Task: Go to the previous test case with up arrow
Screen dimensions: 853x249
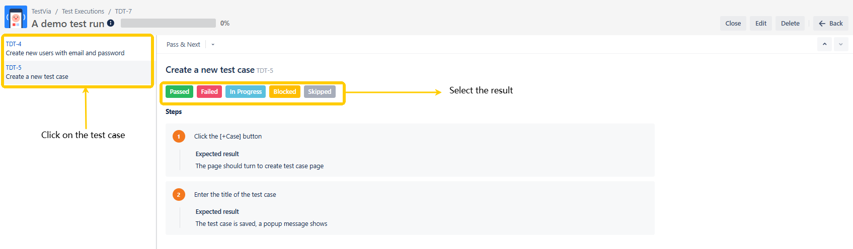Action: click(x=824, y=44)
